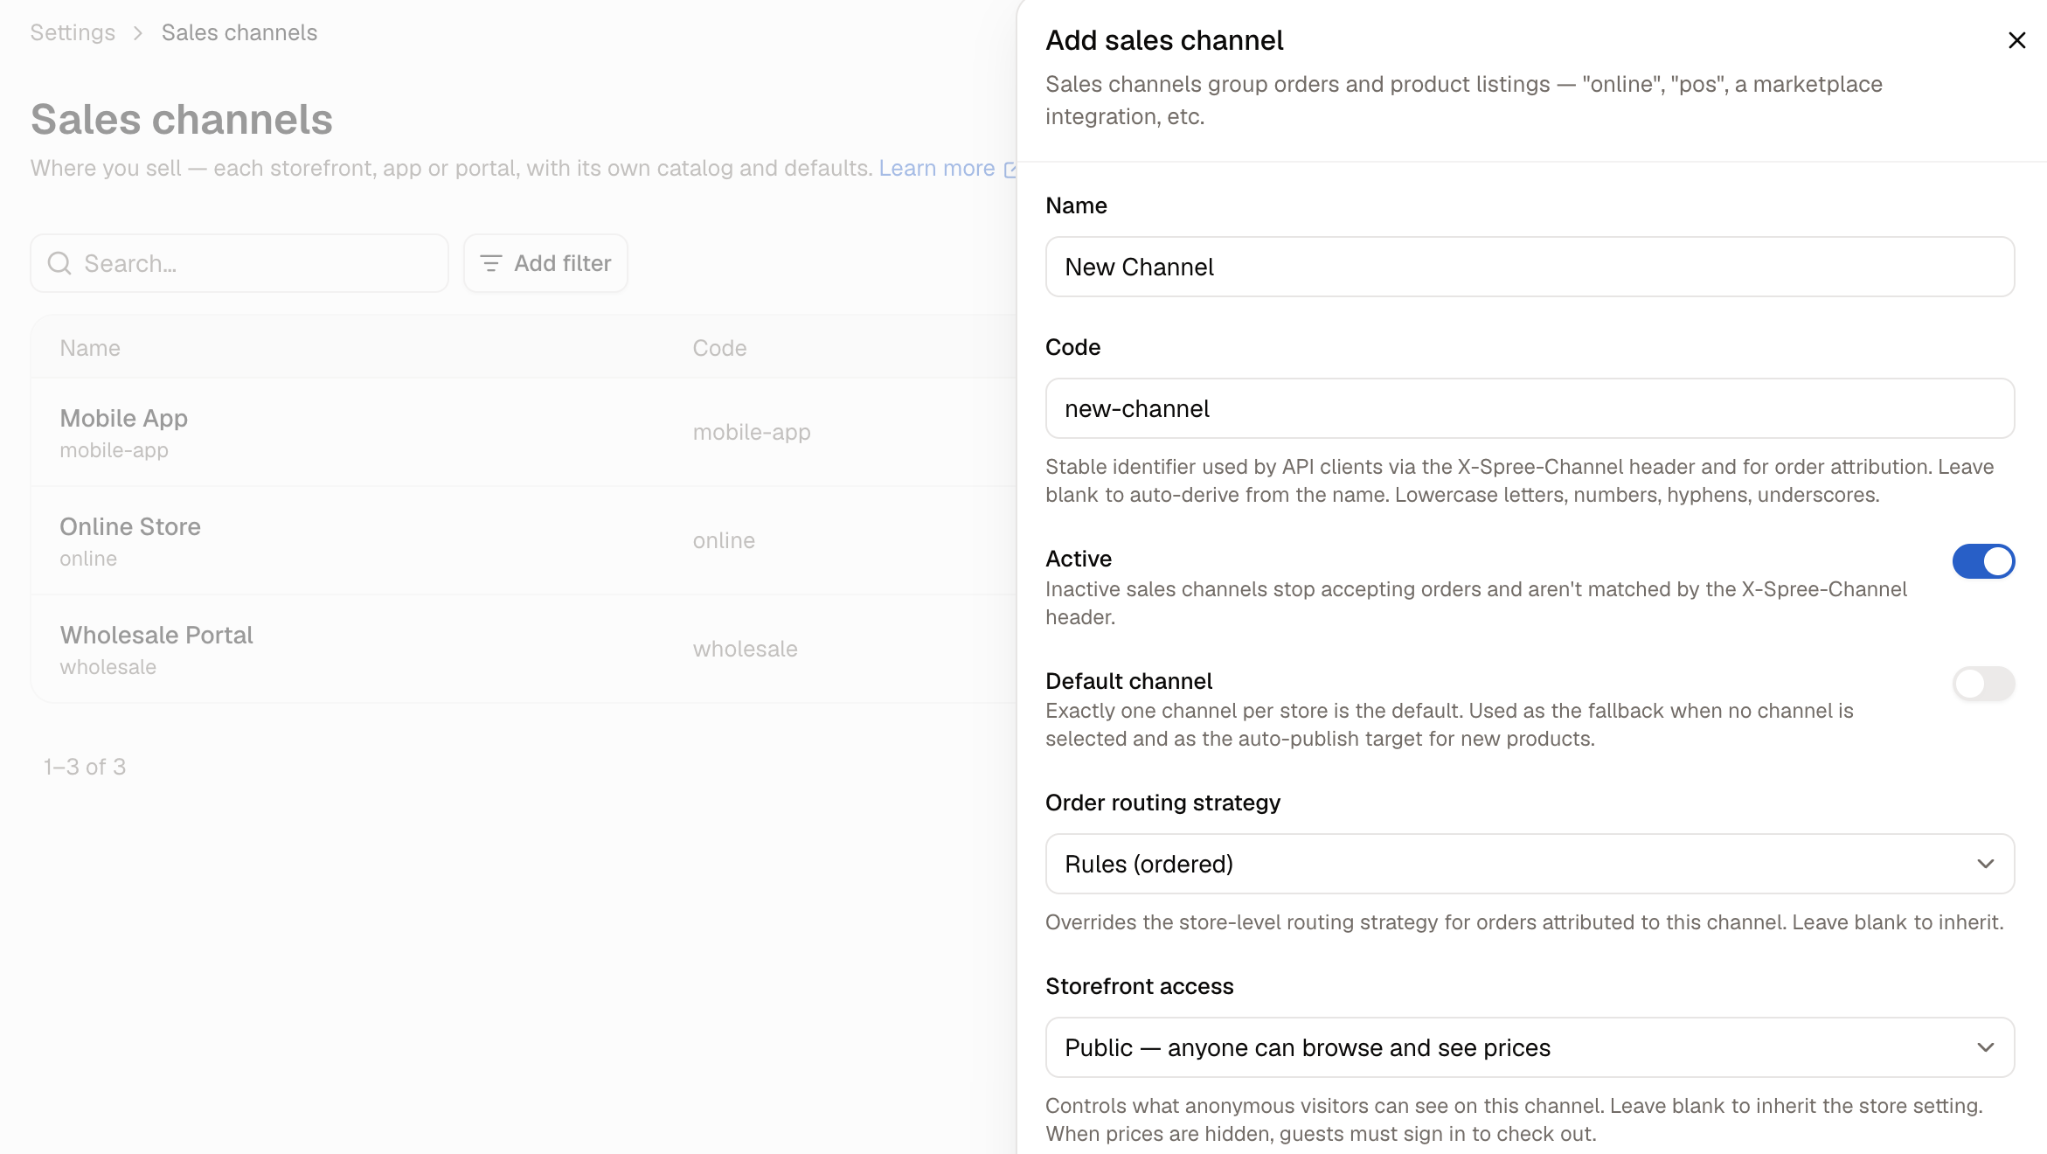Open the Mobile App channel row
Screen dimensions: 2047x1154
click(x=523, y=432)
